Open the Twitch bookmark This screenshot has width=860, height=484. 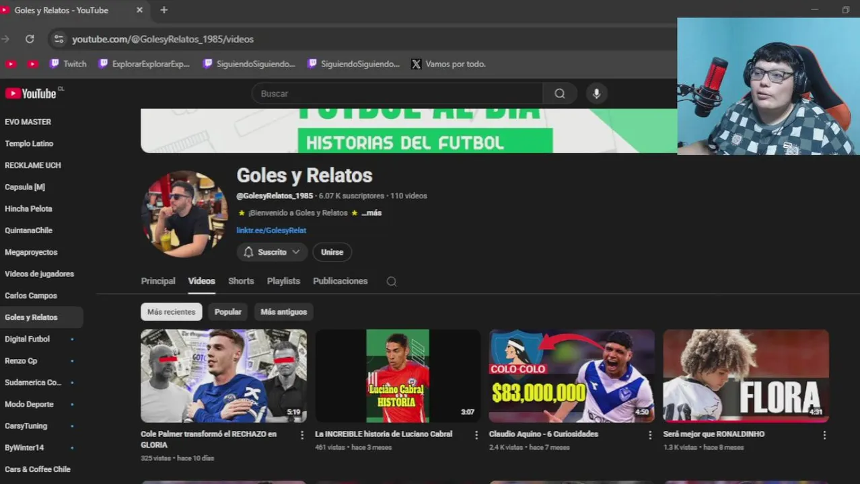(x=68, y=64)
